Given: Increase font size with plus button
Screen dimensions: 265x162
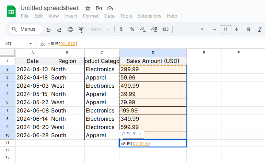Looking at the screenshot, I should tap(237, 30).
